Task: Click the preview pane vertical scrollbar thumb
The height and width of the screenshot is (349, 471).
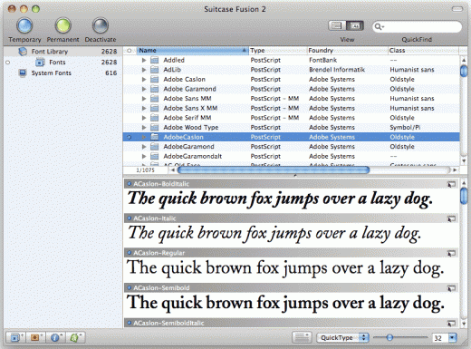Action: [x=464, y=196]
